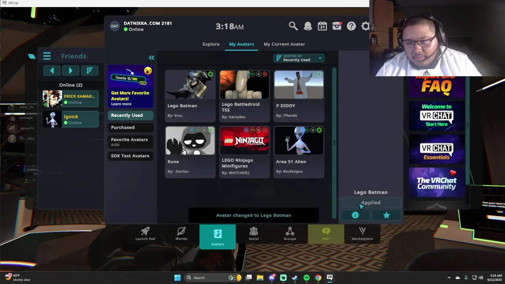Open Discord from the taskbar
This screenshot has height=284, width=505.
tap(272, 278)
